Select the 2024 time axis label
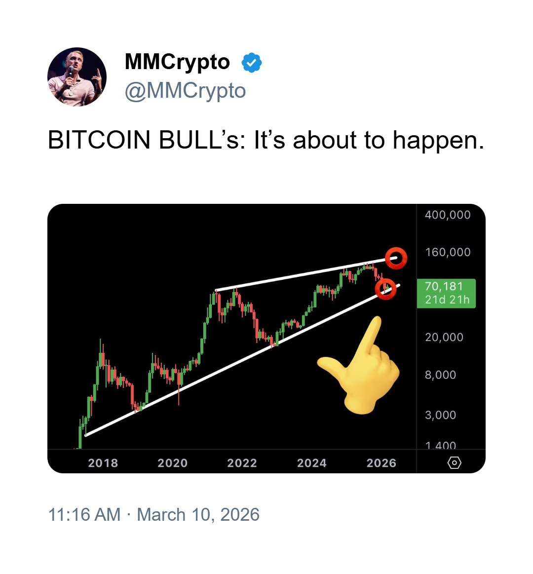This screenshot has height=574, width=533. 311,463
